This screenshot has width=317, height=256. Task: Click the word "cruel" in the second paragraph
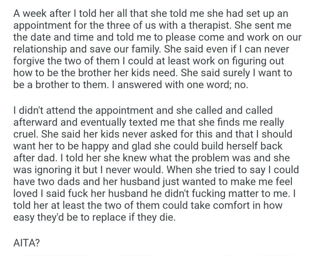(x=26, y=135)
